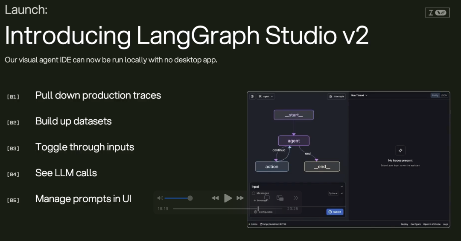
Task: Select the action graph node
Action: [271, 166]
